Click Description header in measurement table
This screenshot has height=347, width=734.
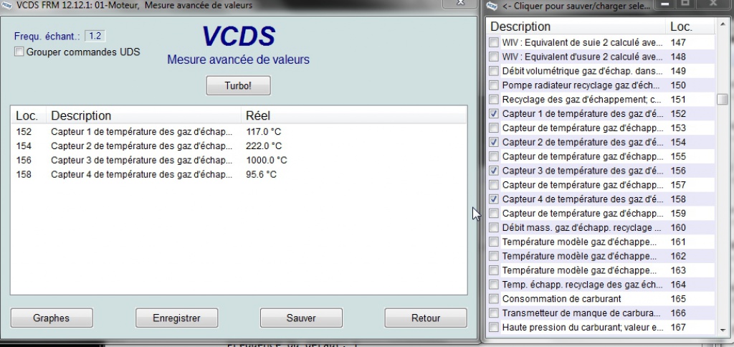(x=144, y=115)
